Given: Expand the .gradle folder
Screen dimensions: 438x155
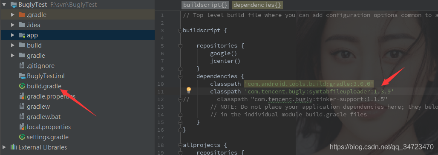Looking at the screenshot, I should (x=13, y=15).
